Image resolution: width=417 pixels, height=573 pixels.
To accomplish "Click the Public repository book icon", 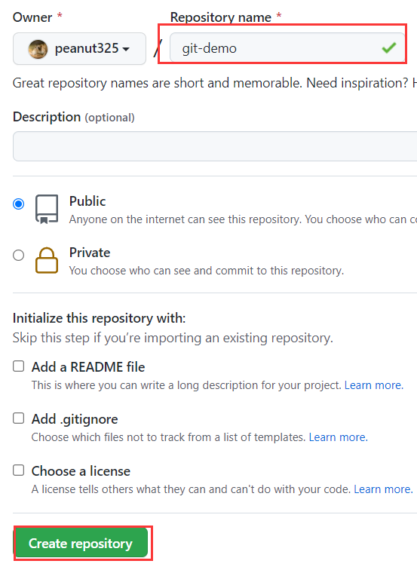I will pyautogui.click(x=47, y=209).
